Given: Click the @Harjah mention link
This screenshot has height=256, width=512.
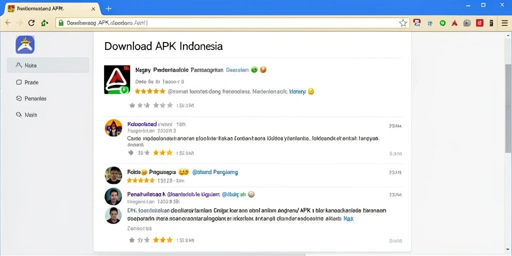Looking at the screenshot, I should [233, 194].
